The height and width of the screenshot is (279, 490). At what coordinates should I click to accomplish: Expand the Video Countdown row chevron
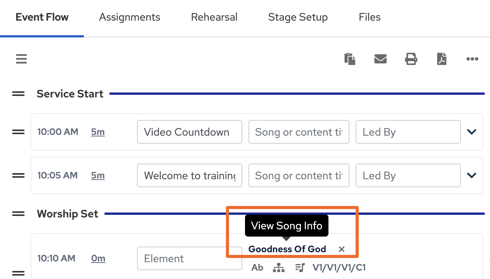coord(472,132)
